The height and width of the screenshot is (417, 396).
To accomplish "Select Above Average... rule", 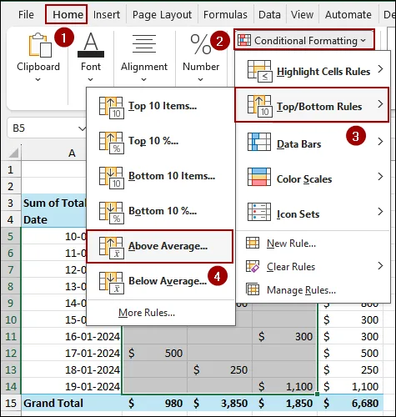I will 160,246.
